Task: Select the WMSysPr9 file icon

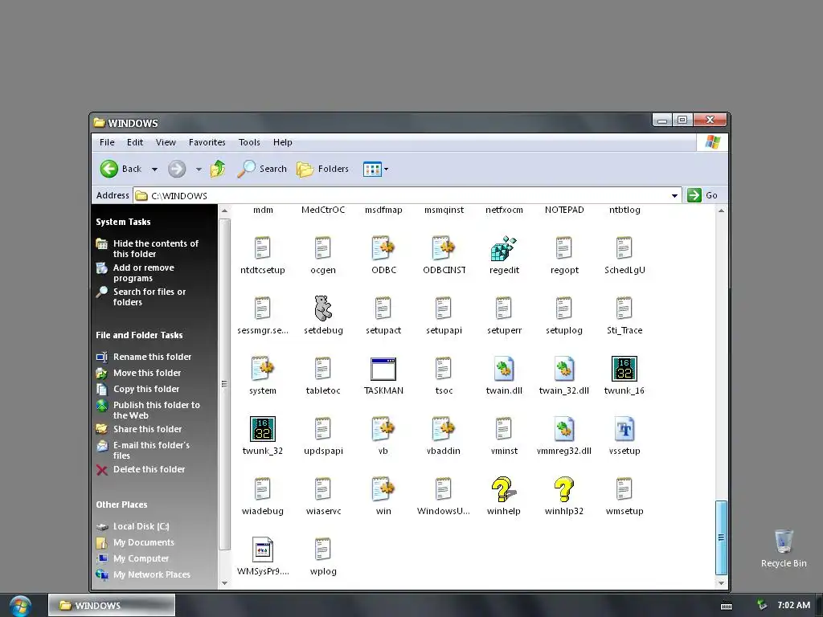Action: tap(263, 550)
